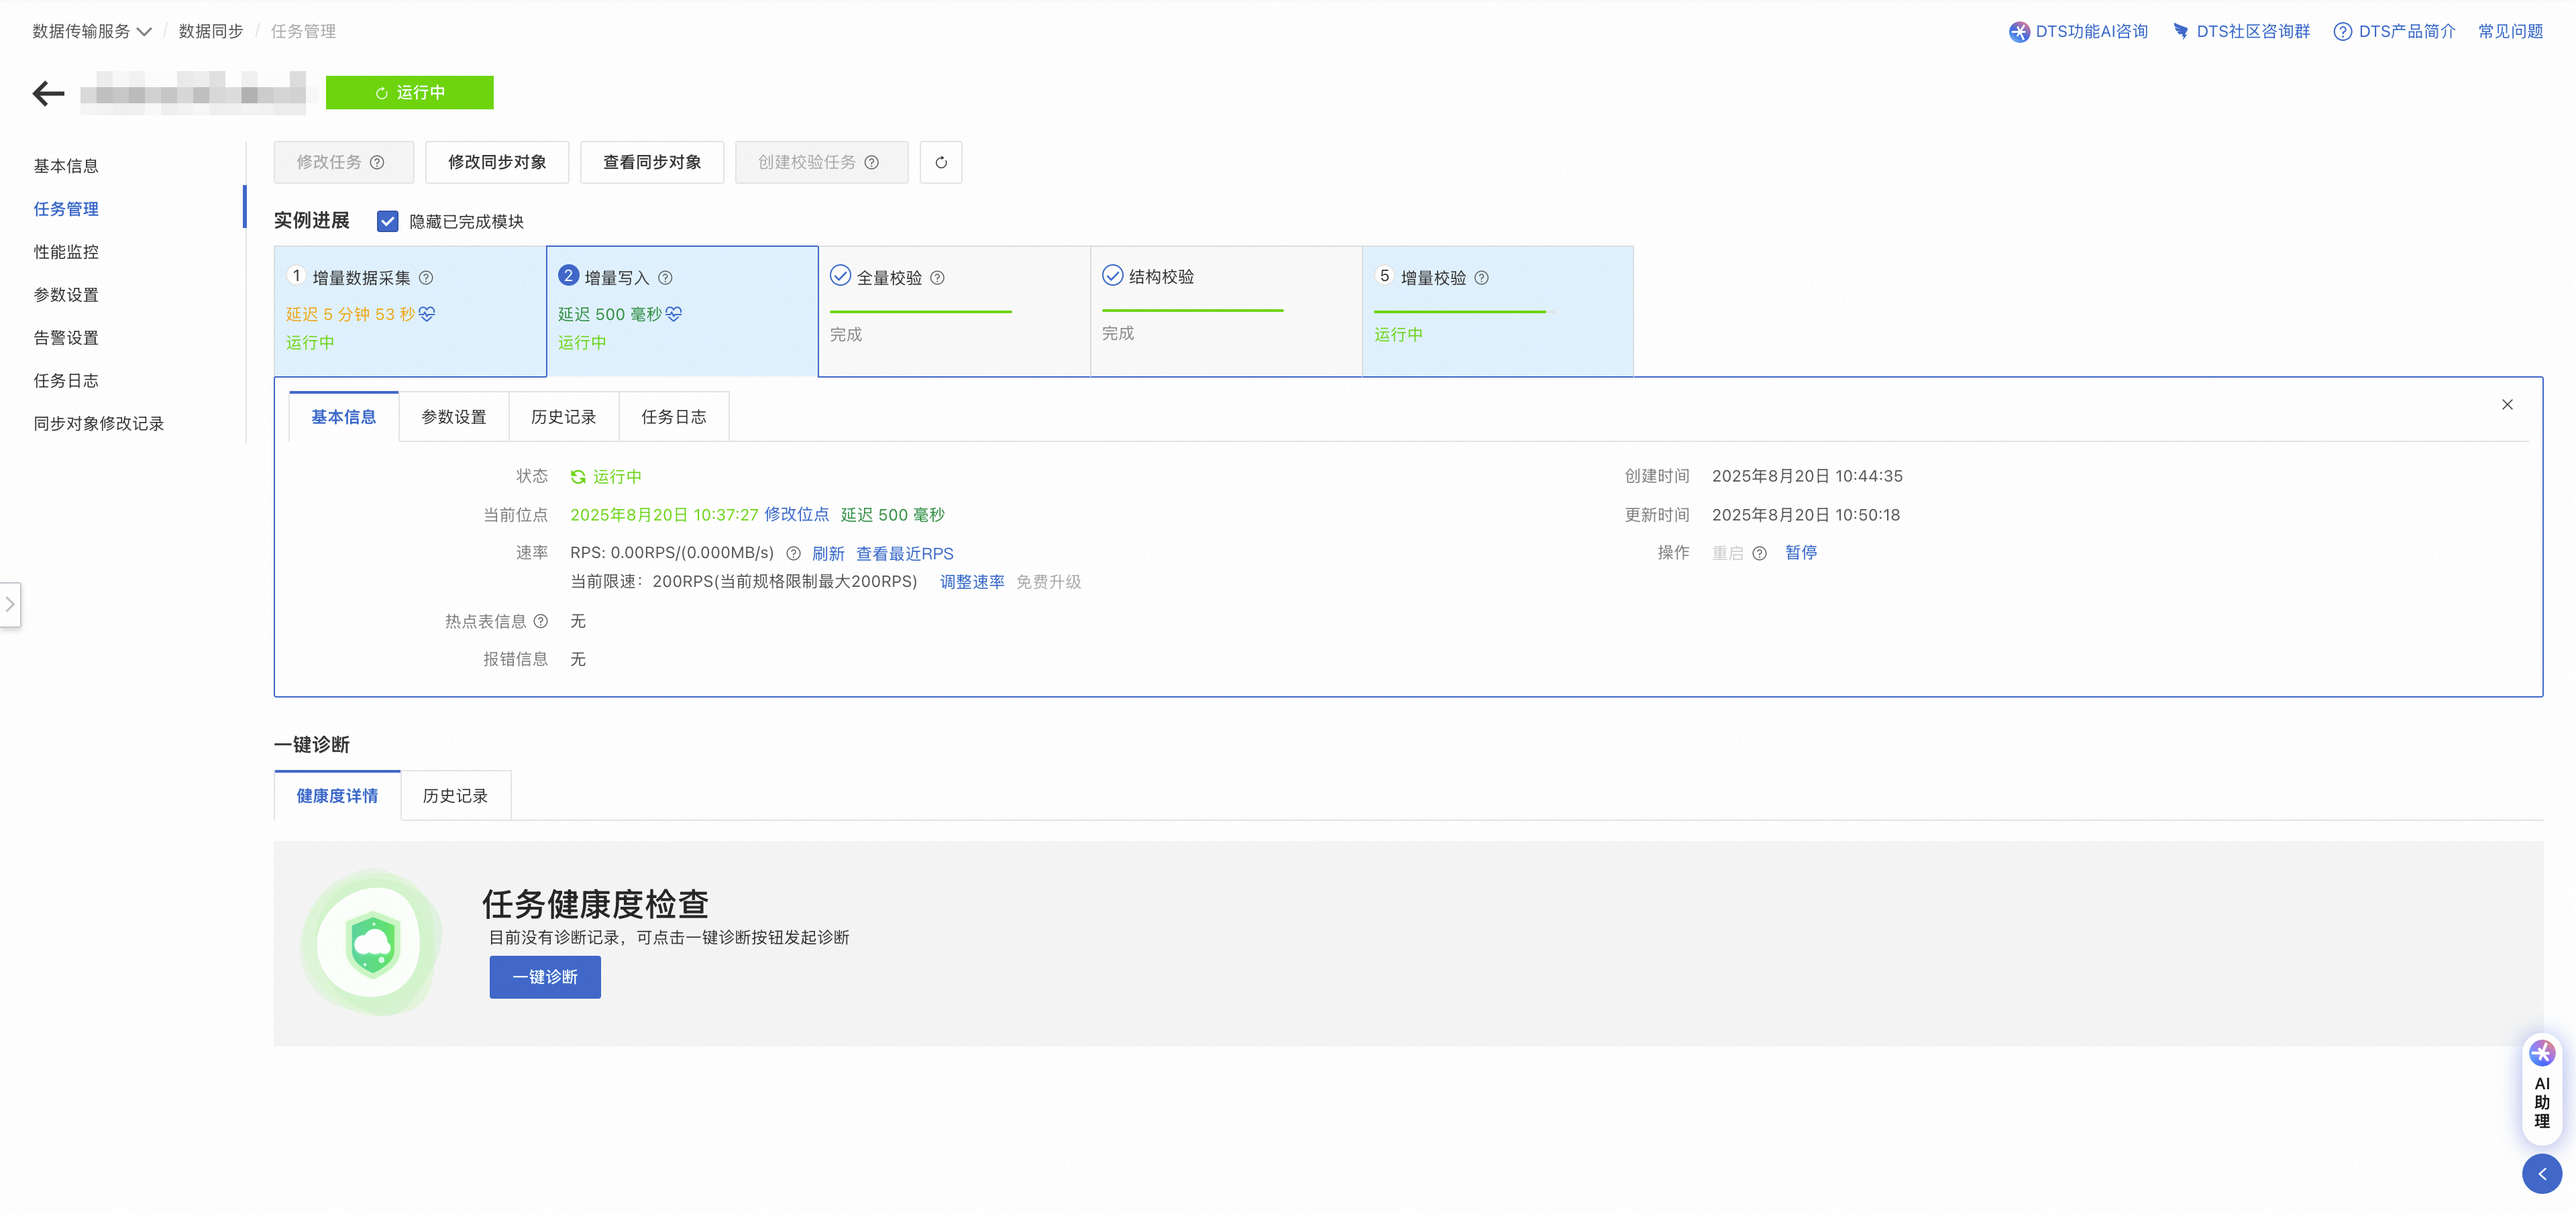
Task: Click the 调整速率 link
Action: 972,582
